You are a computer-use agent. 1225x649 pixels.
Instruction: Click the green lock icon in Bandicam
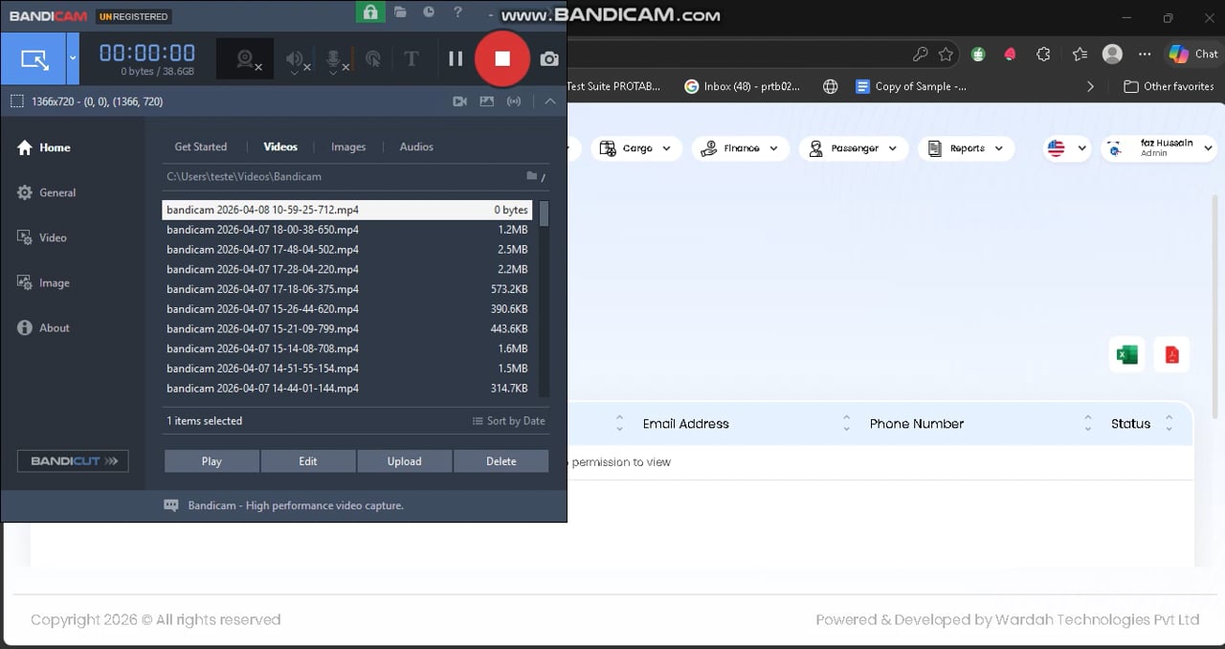(x=369, y=11)
